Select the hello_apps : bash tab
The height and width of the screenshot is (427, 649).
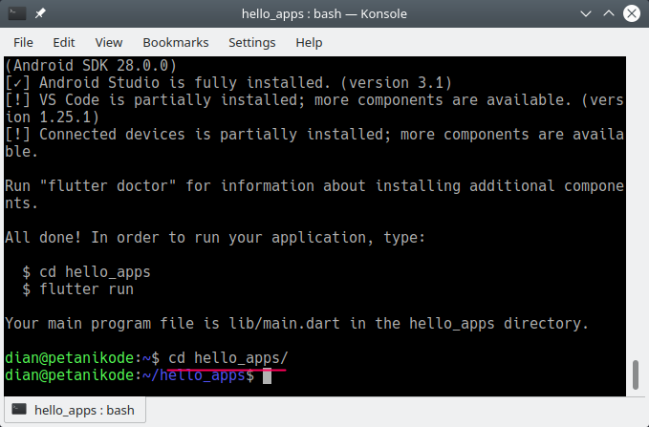(x=75, y=411)
